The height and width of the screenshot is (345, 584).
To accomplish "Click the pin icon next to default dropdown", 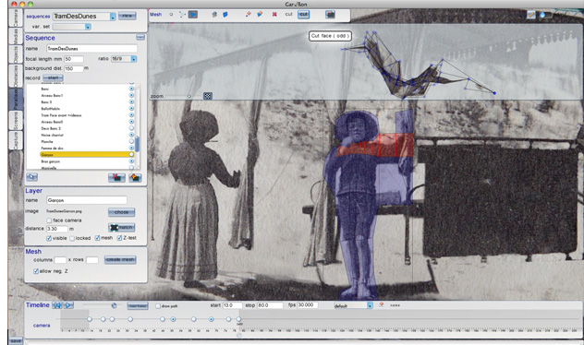I will (381, 304).
